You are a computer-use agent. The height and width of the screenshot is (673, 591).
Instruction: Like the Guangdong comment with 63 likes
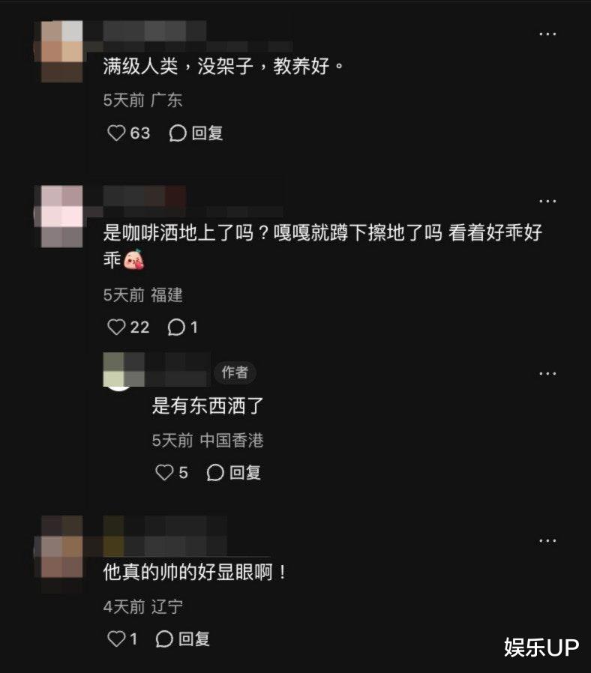click(x=128, y=133)
